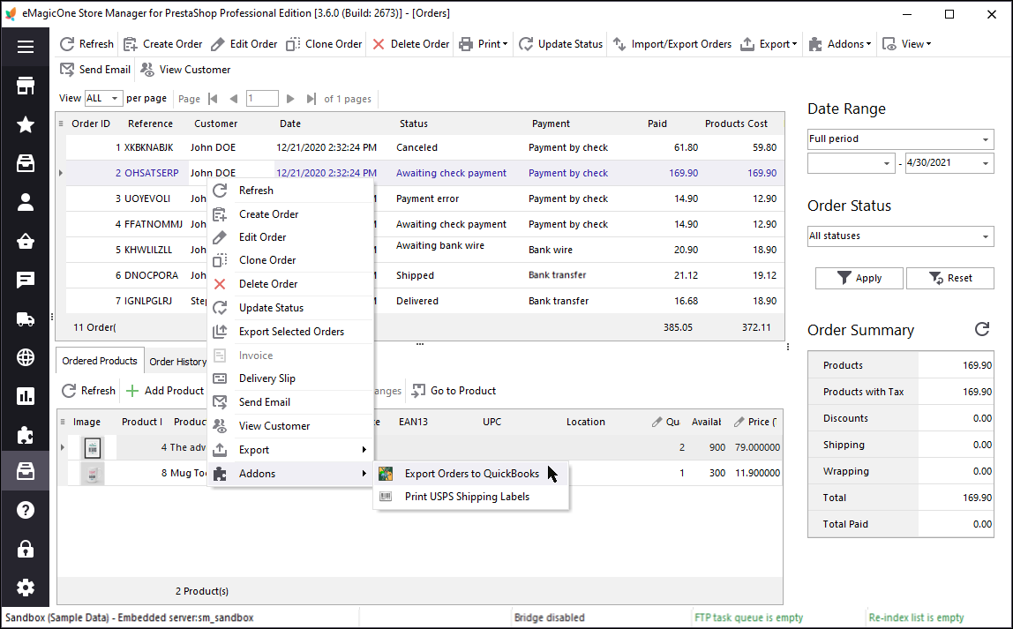1013x629 pixels.
Task: Select View Customer in the context menu
Action: pos(290,426)
